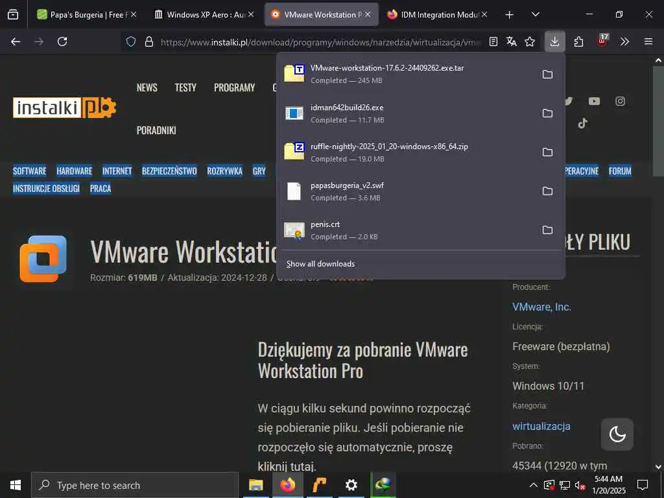The image size is (664, 498).
Task: Open idman642build26.exe download entry
Action: pos(407,113)
